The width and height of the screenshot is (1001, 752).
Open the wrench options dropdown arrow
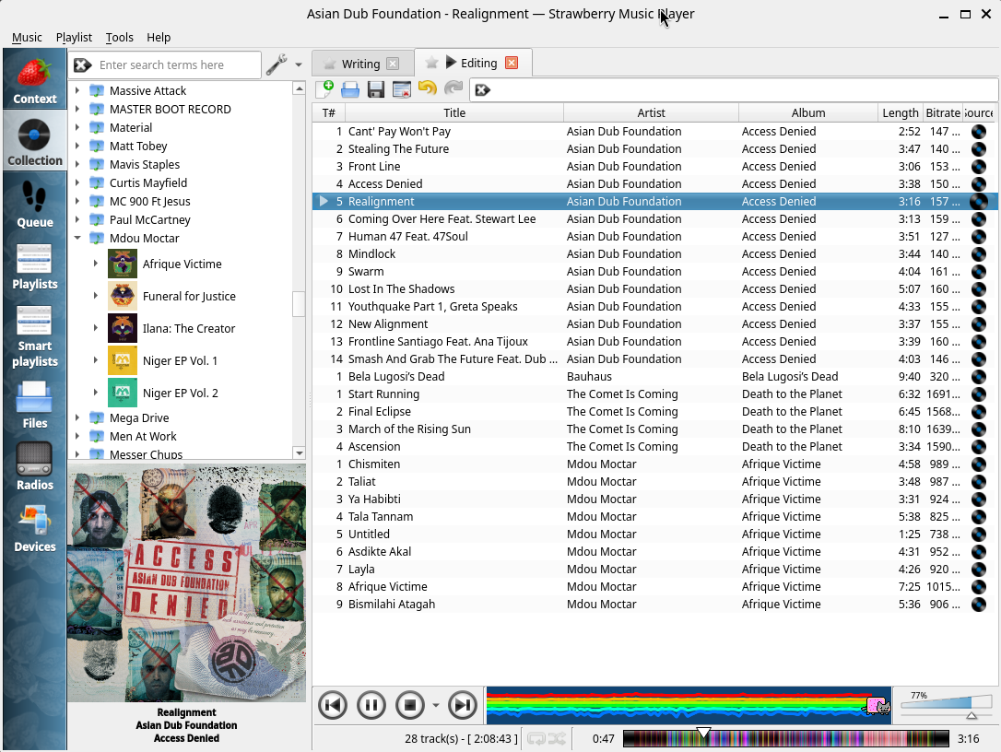tap(298, 65)
